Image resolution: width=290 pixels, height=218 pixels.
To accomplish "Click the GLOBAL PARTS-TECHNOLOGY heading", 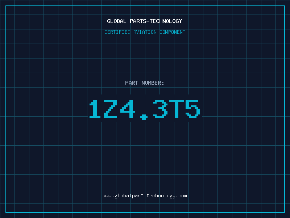I will pos(145,21).
